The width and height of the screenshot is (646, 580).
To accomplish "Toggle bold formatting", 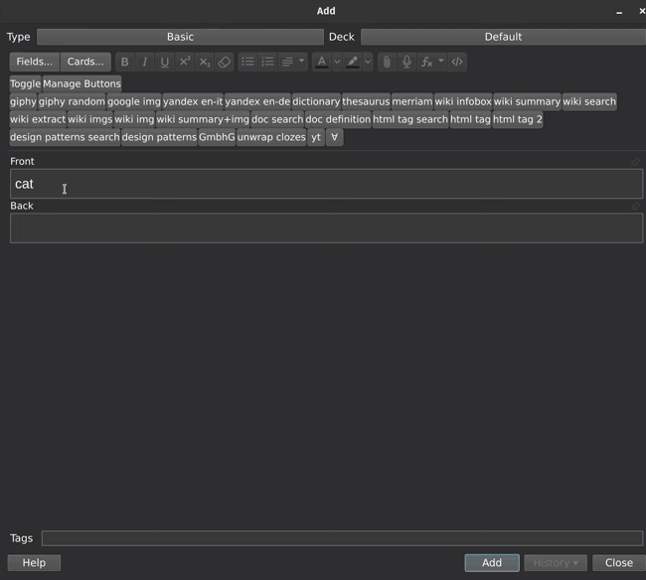I will coord(125,62).
